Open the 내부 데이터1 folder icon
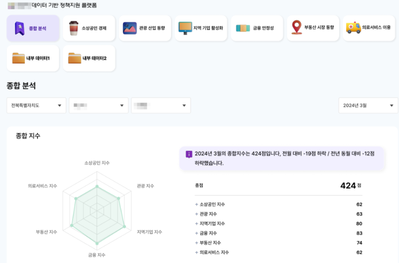Image resolution: width=399 pixels, height=263 pixels. (x=18, y=58)
